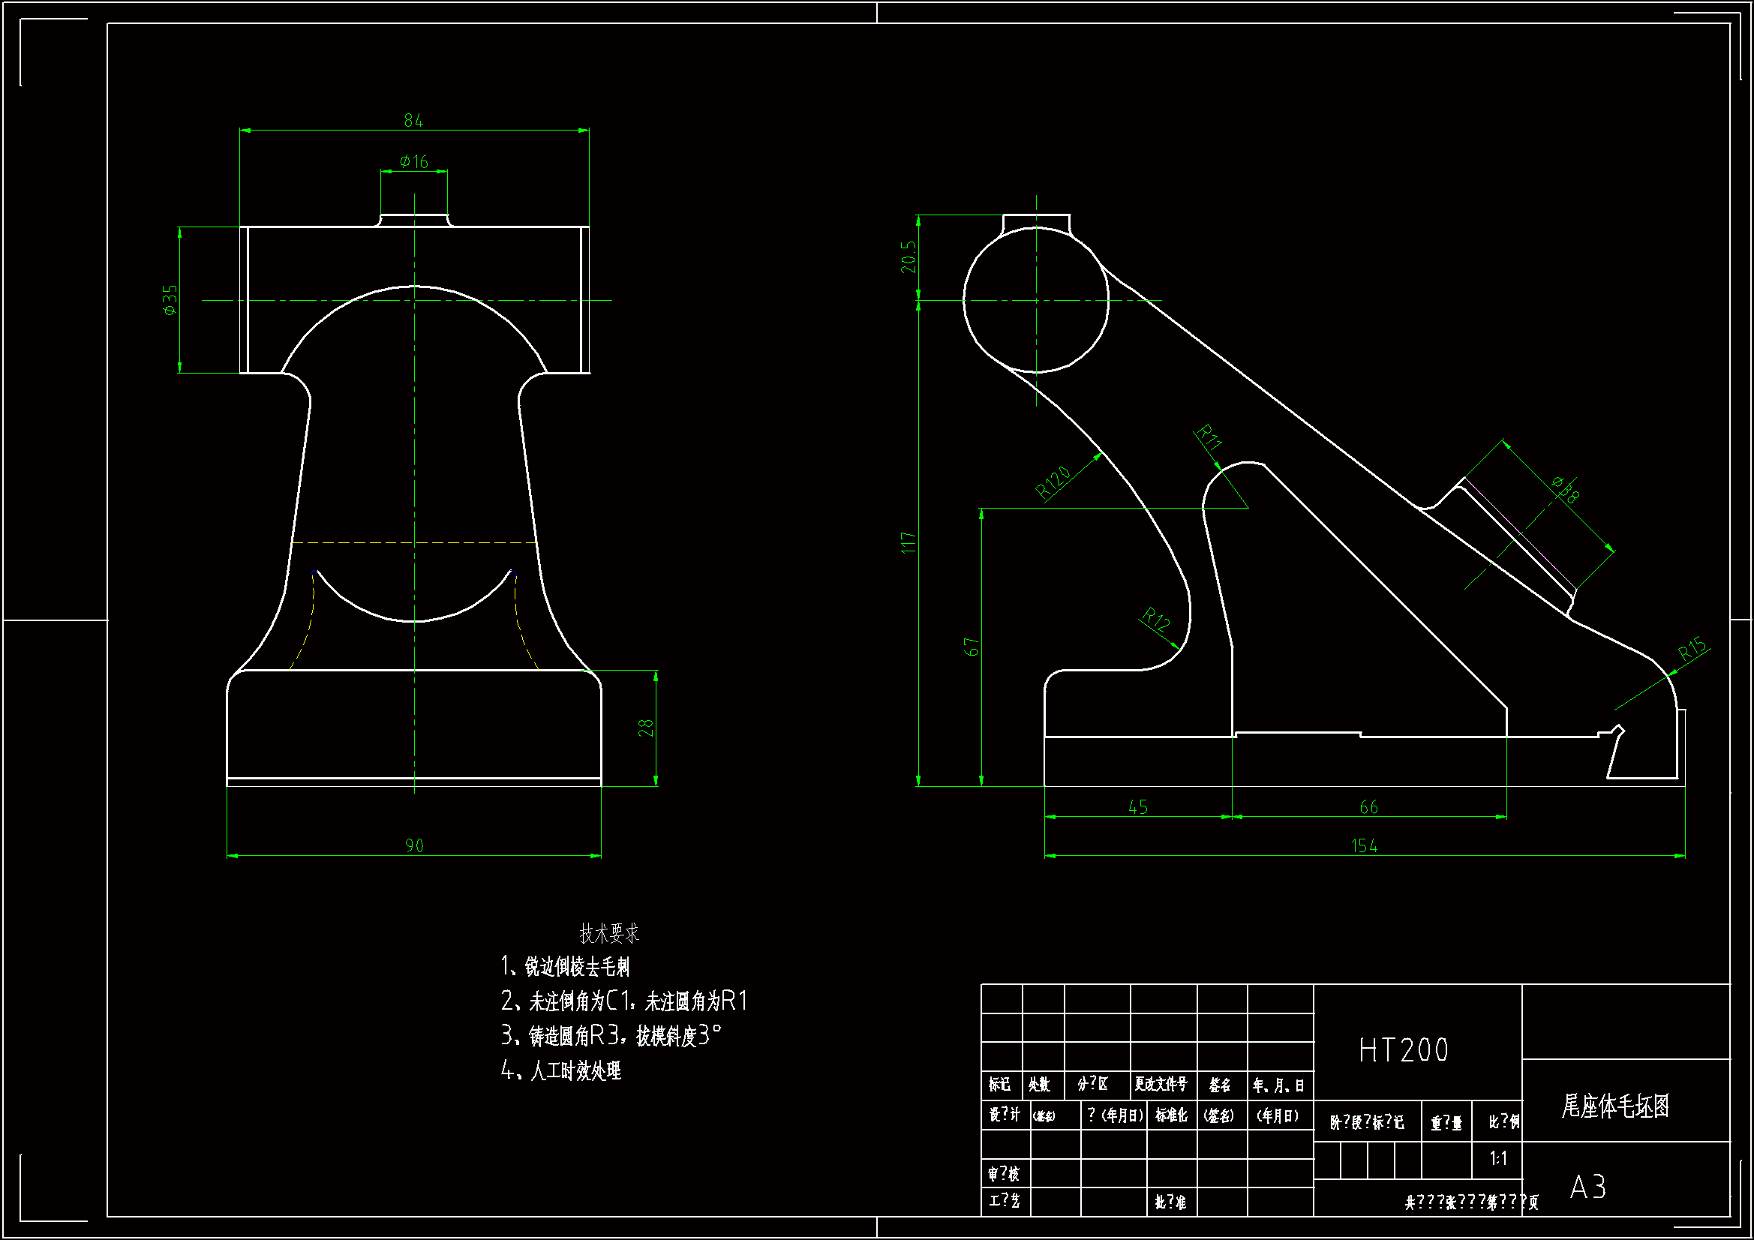The width and height of the screenshot is (1754, 1240).
Task: Select the 技术要求 notes heading
Action: click(609, 933)
